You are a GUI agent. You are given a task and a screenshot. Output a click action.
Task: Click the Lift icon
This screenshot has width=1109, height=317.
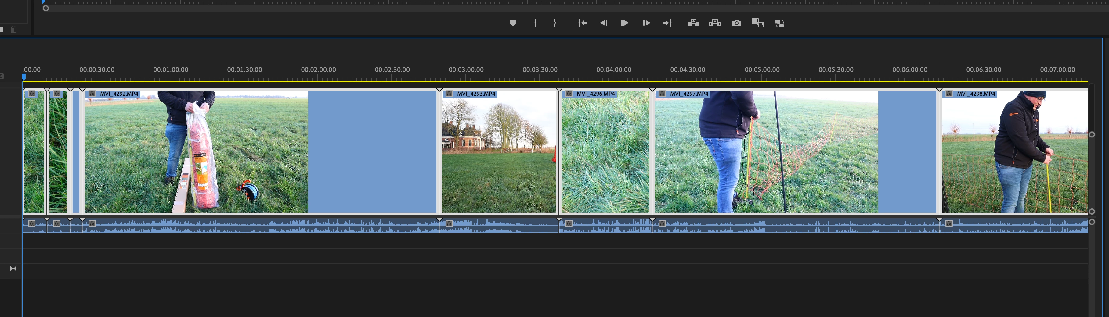(x=693, y=23)
